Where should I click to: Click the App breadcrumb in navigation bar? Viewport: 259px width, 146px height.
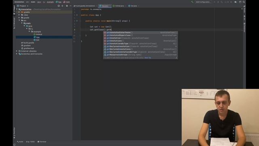[x=58, y=2]
